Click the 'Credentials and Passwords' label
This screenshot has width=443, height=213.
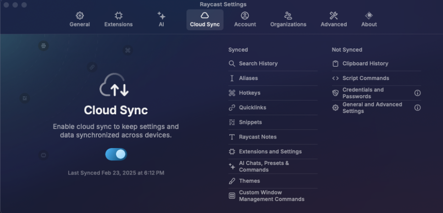[x=363, y=93]
